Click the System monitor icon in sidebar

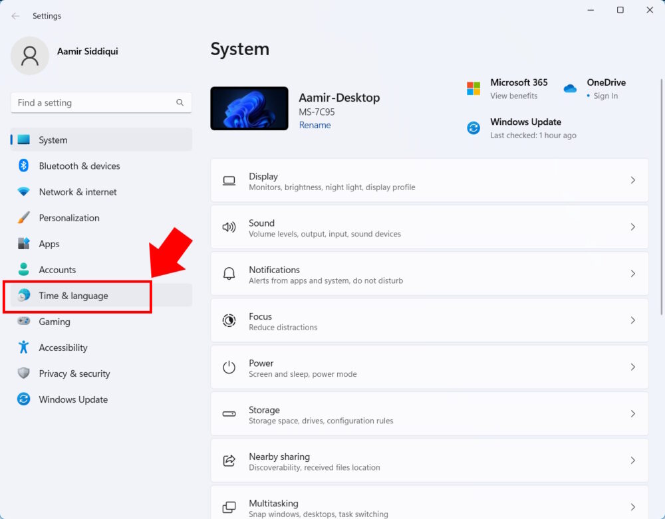tap(24, 140)
